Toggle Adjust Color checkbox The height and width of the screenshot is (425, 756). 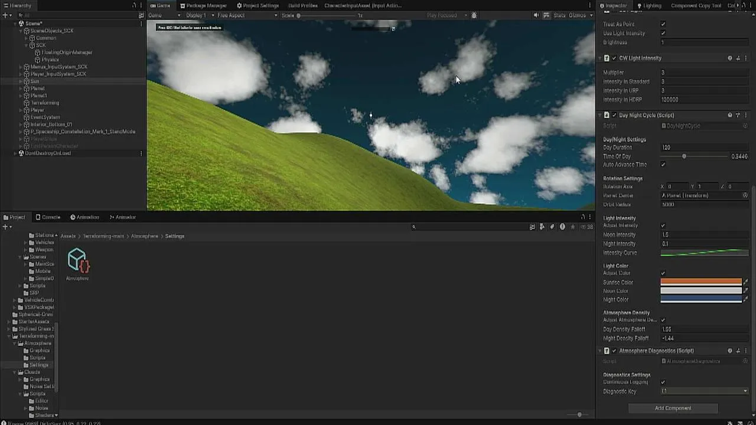click(663, 273)
